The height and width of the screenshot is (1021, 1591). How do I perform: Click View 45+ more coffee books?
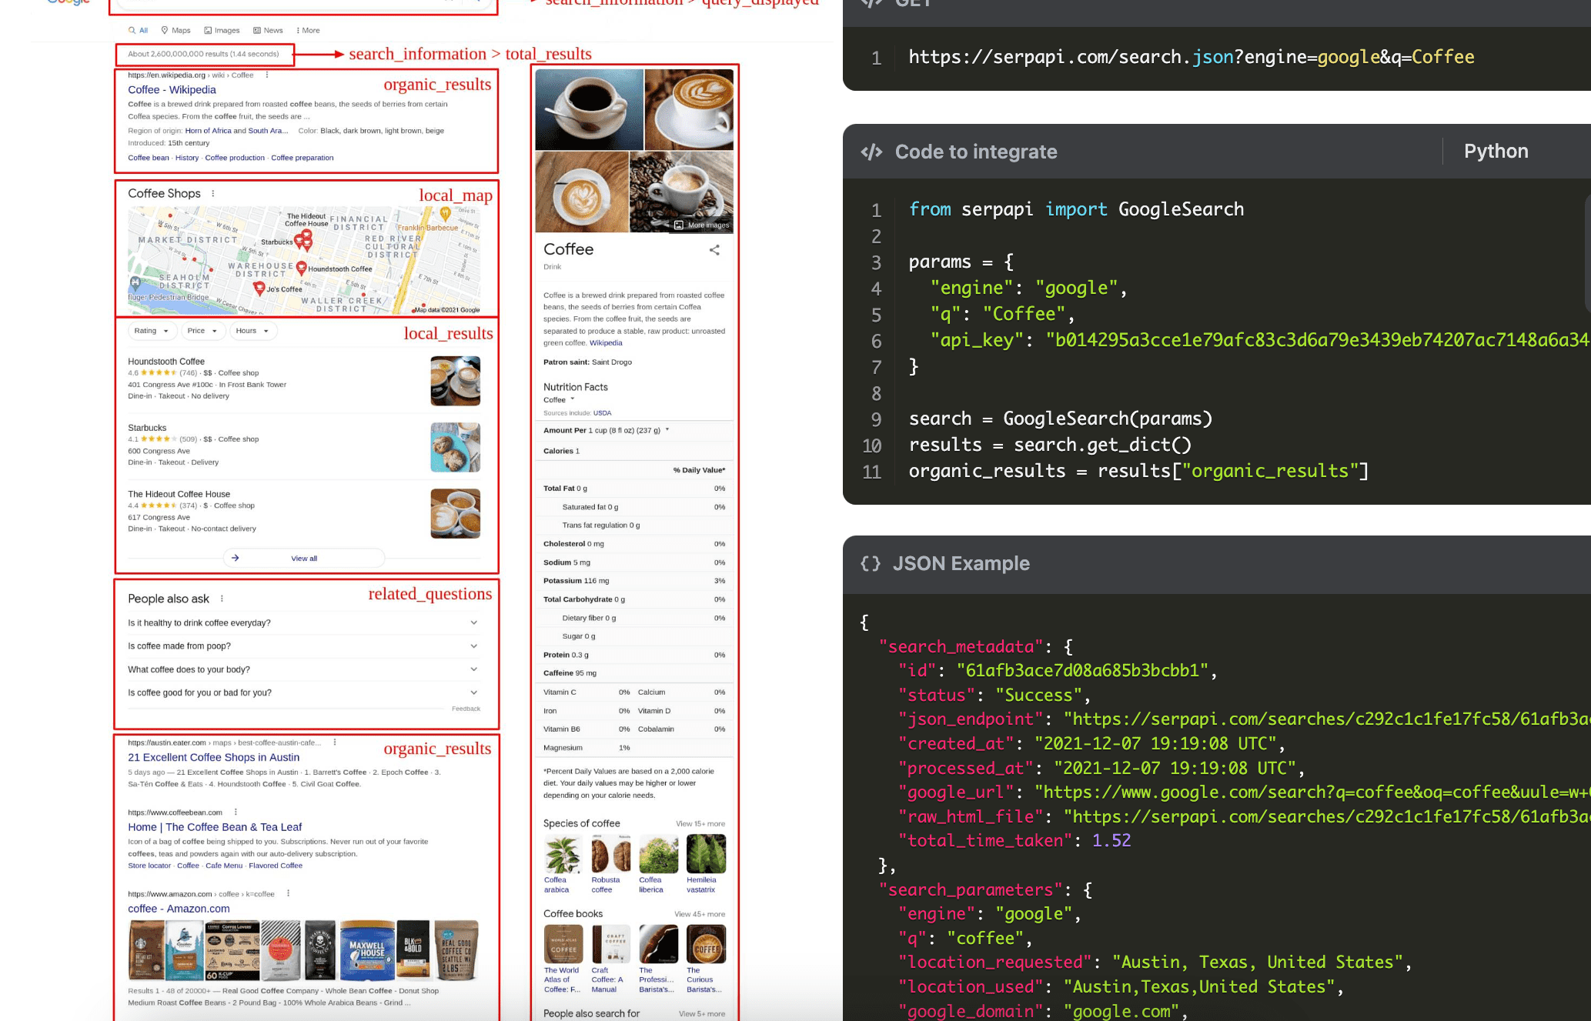(x=700, y=915)
